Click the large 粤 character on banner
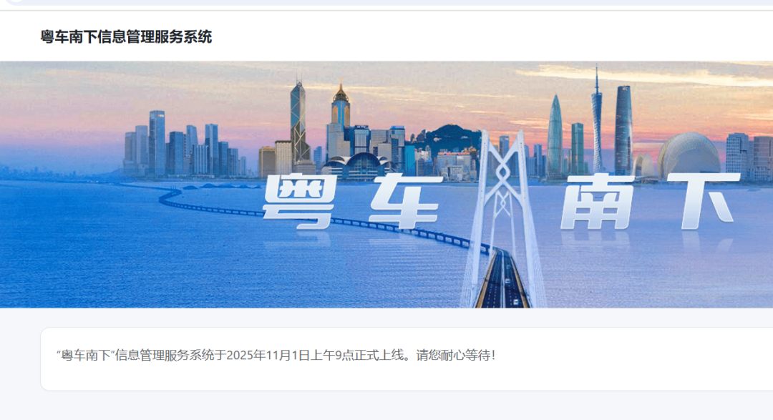This screenshot has width=773, height=420. tap(300, 200)
